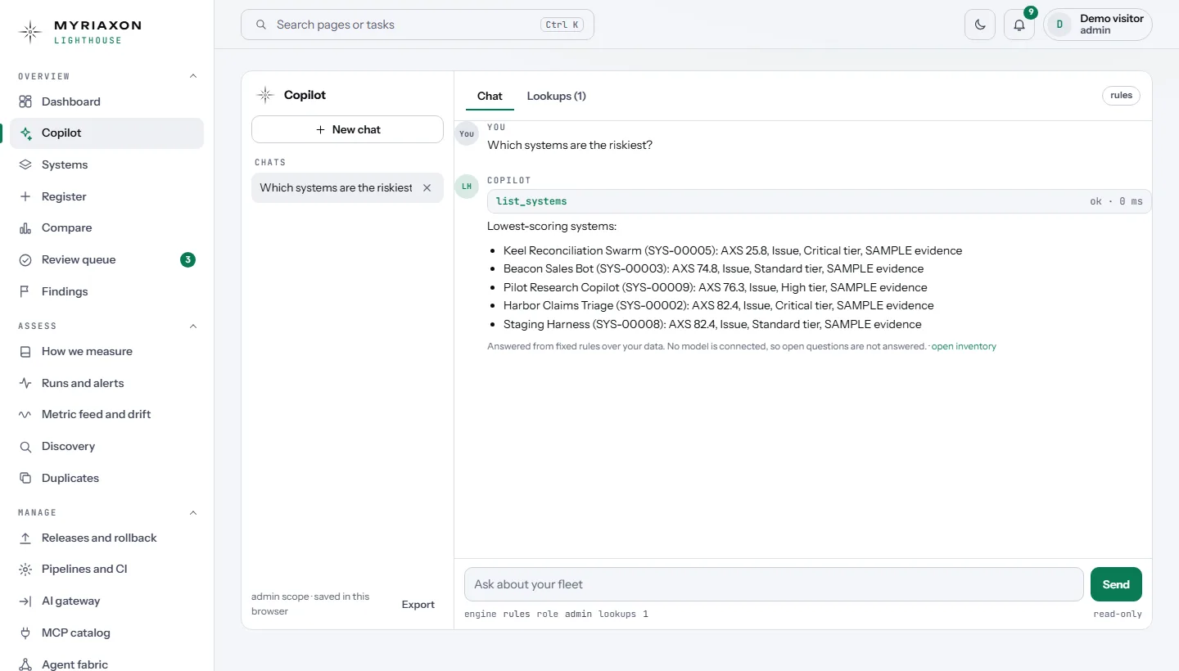Image resolution: width=1179 pixels, height=671 pixels.
Task: Toggle dark mode with the moon icon
Action: [x=980, y=25]
